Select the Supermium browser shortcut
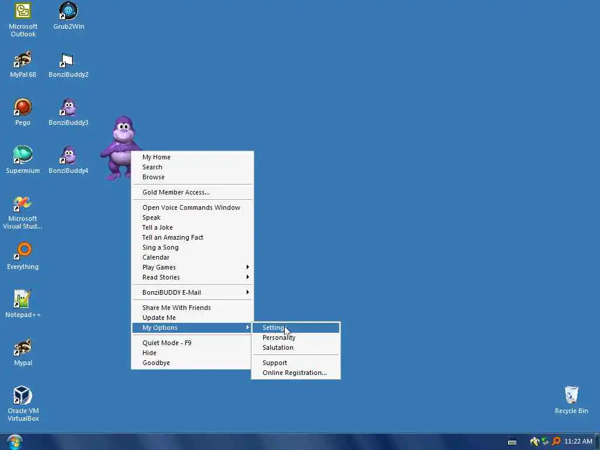 coord(23,160)
